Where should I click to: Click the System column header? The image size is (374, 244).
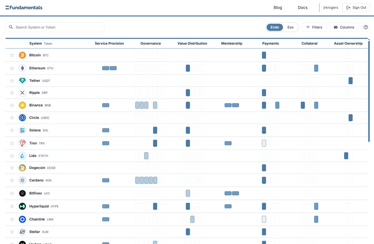coord(36,43)
